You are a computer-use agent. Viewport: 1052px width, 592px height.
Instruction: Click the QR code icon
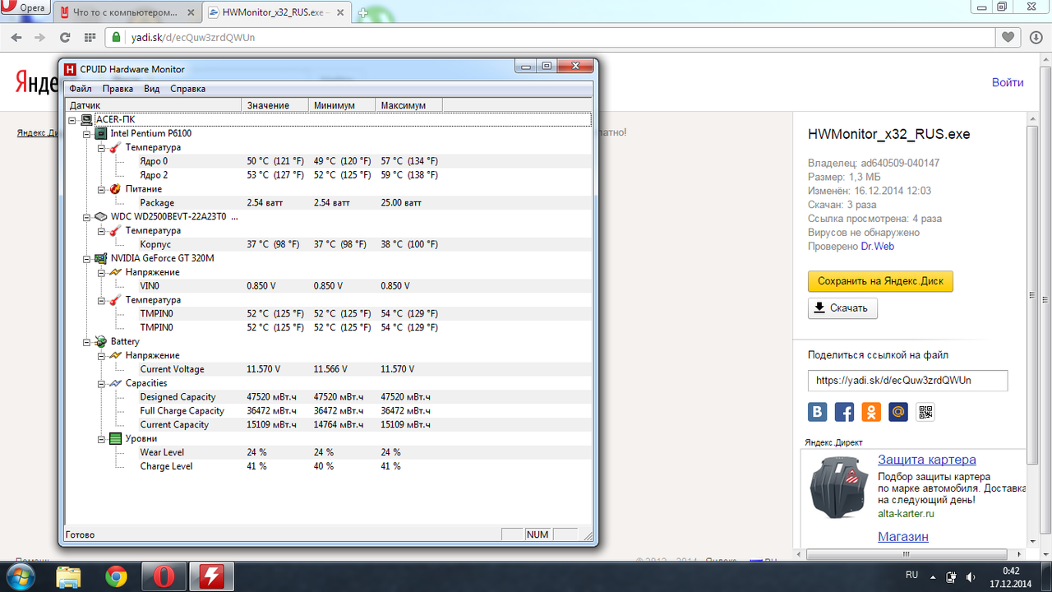coord(925,412)
